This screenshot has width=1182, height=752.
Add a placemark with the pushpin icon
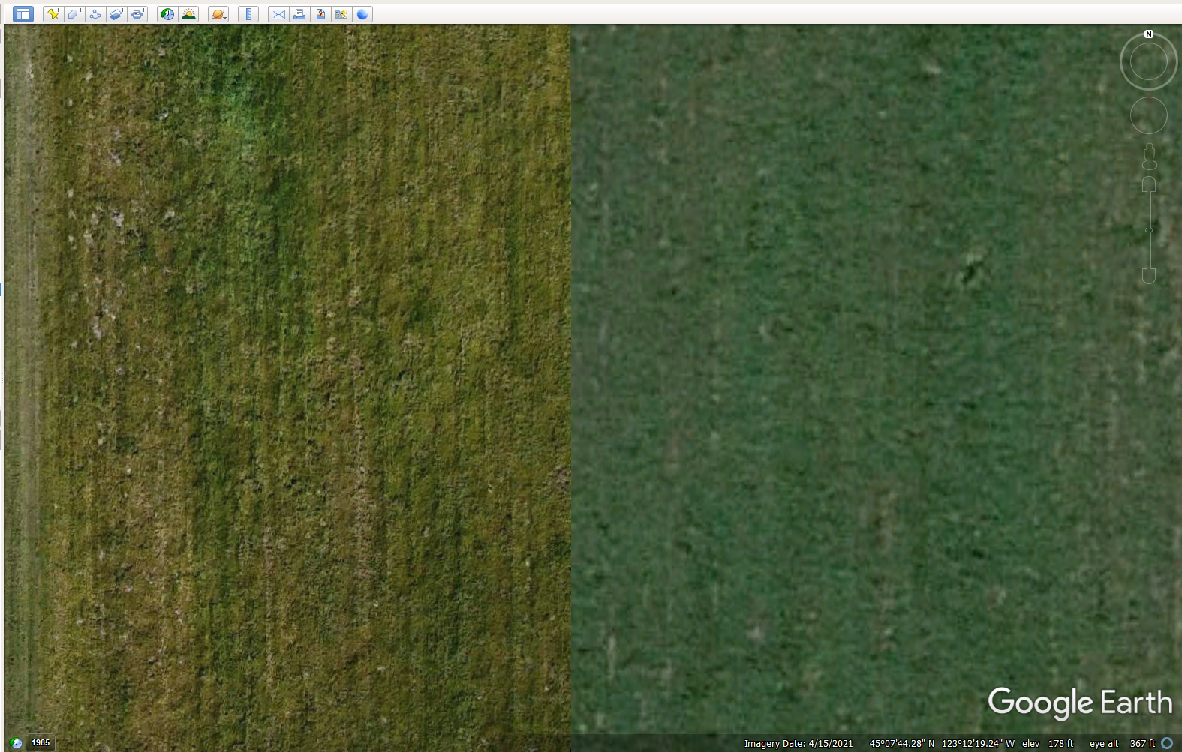[x=53, y=14]
